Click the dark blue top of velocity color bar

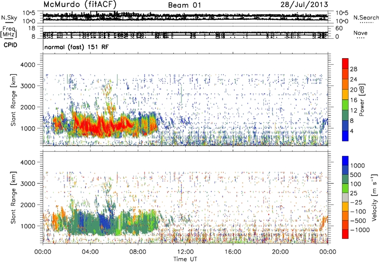tap(345, 160)
